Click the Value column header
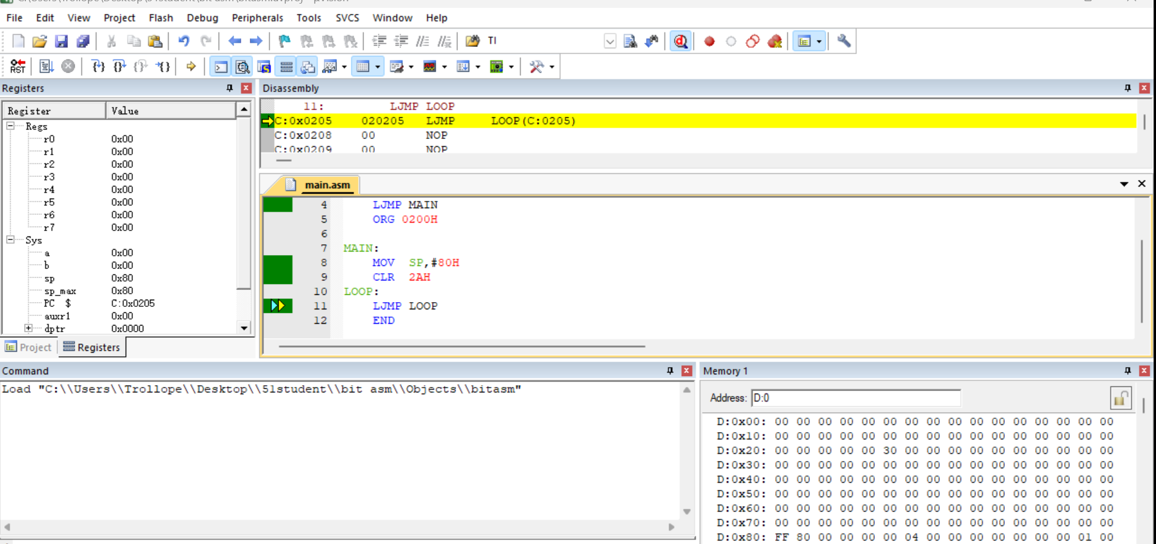Image resolution: width=1156 pixels, height=544 pixels. 172,111
